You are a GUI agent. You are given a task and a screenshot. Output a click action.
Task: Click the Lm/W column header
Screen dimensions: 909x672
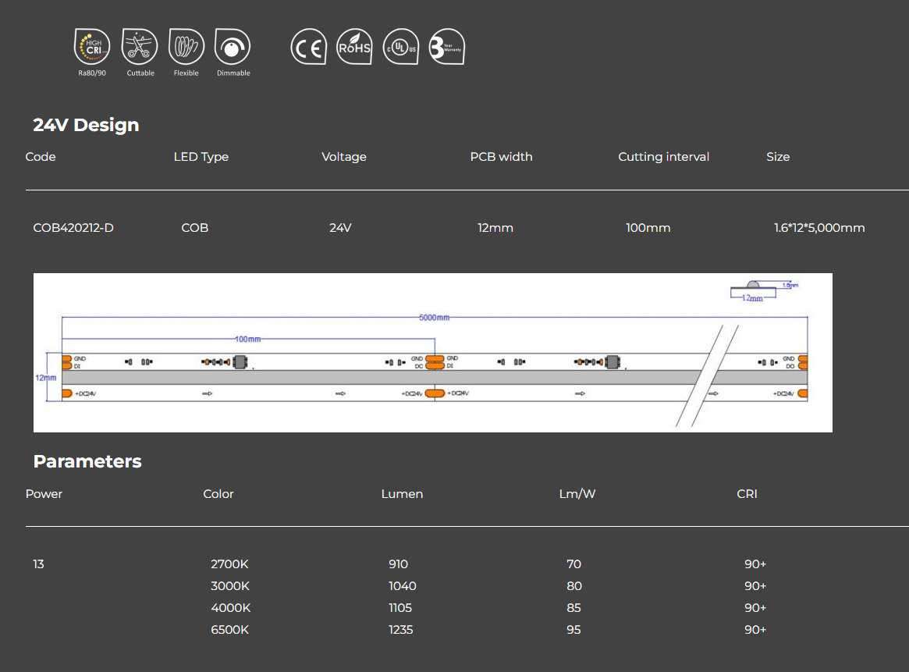(x=577, y=494)
